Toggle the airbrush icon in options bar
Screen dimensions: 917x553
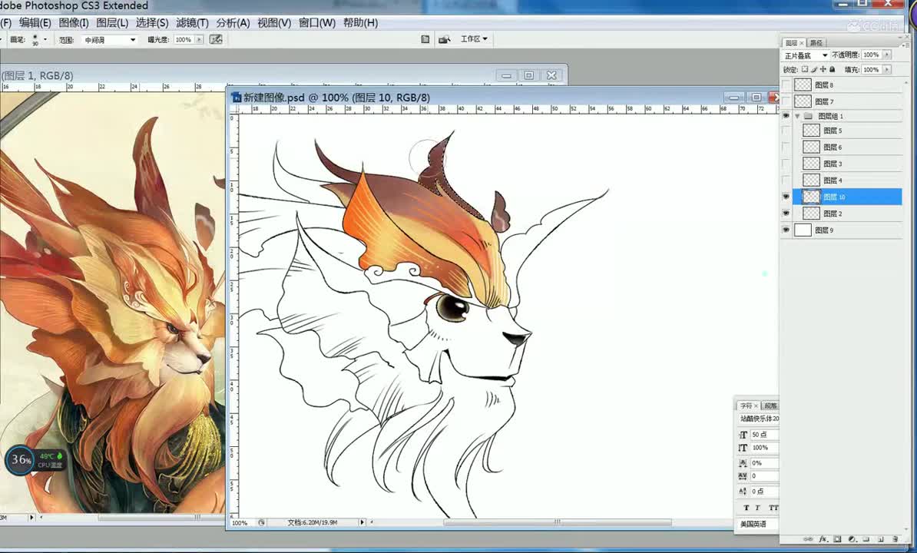[216, 39]
